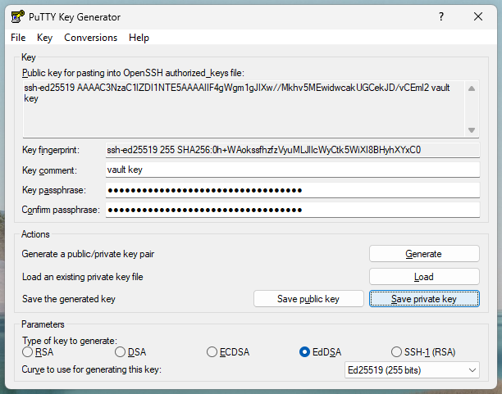This screenshot has height=394, width=502.
Task: Click the PuTTY app icon in title bar
Action: [x=16, y=16]
